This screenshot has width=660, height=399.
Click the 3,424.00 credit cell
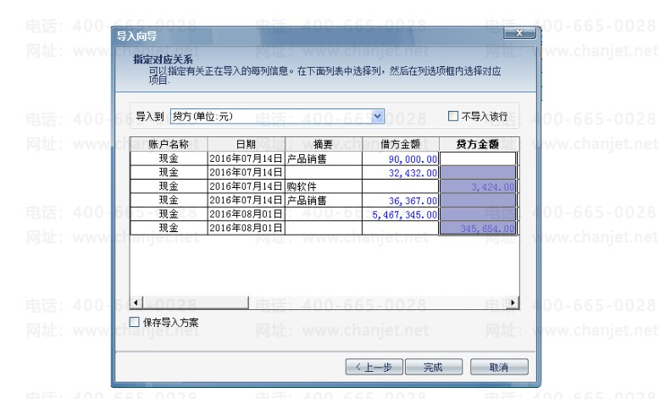coord(478,186)
